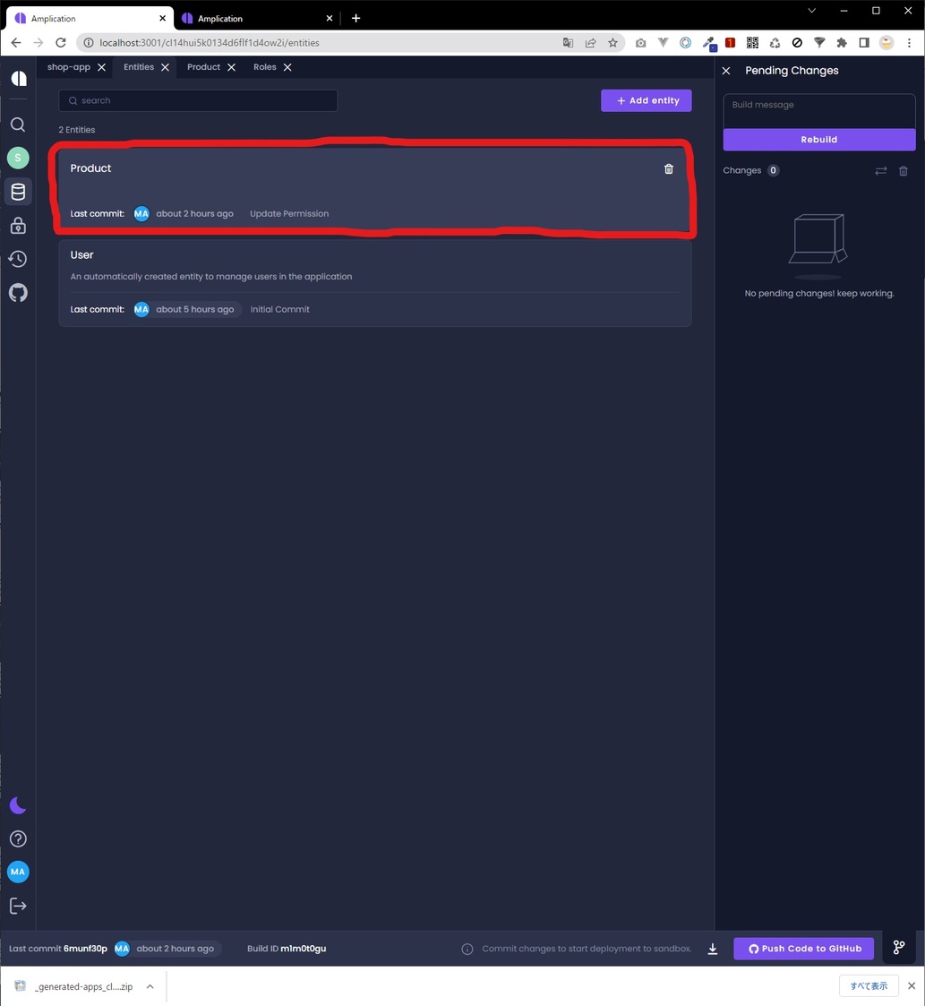
Task: Click the browser address bar URL
Action: [210, 43]
